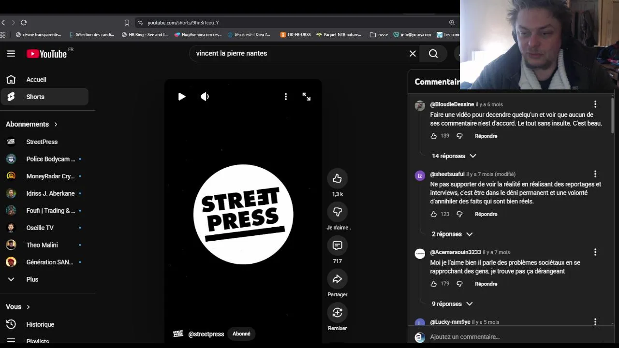Expand the Vous section header
This screenshot has height=348, width=619.
(18, 307)
